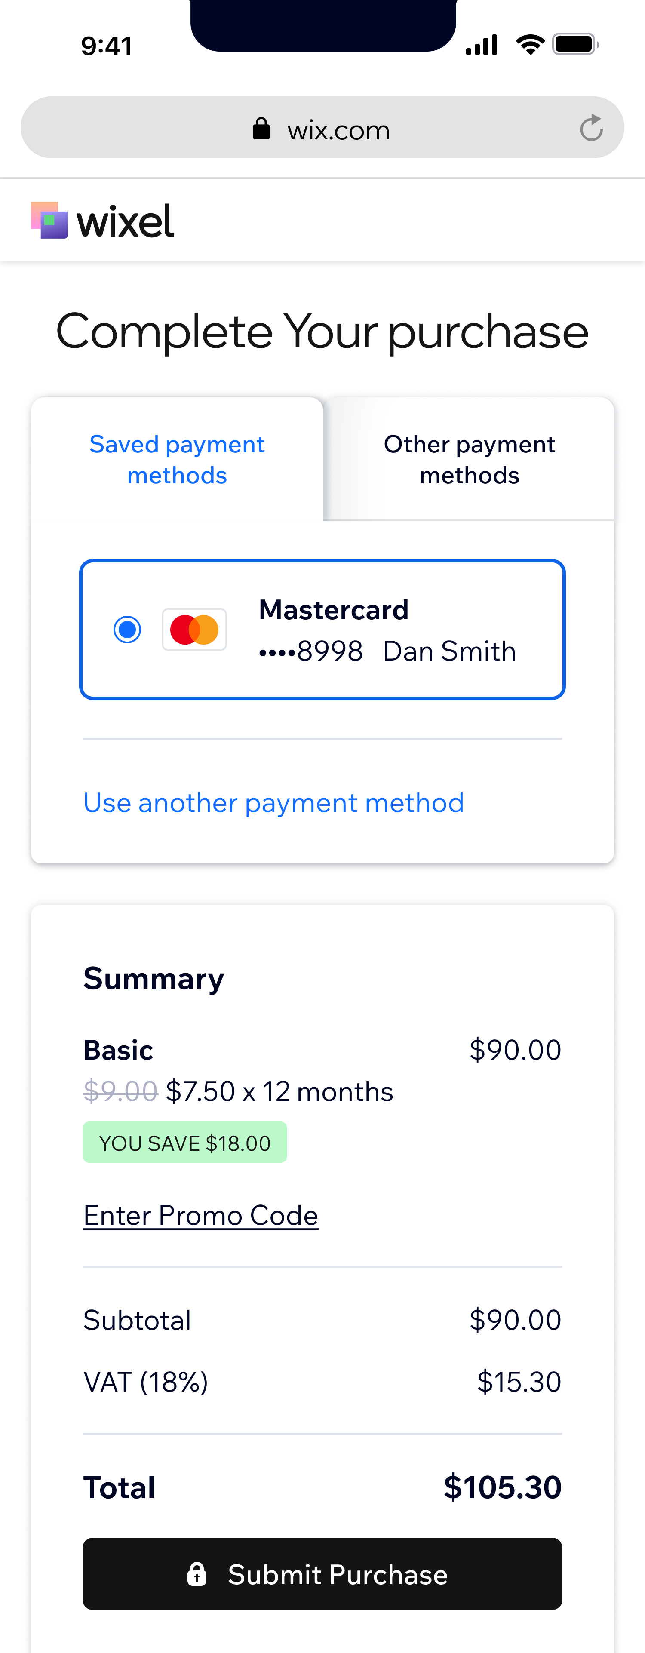Tap the Dan Smith cardholder name
This screenshot has height=1653, width=645.
(x=450, y=651)
